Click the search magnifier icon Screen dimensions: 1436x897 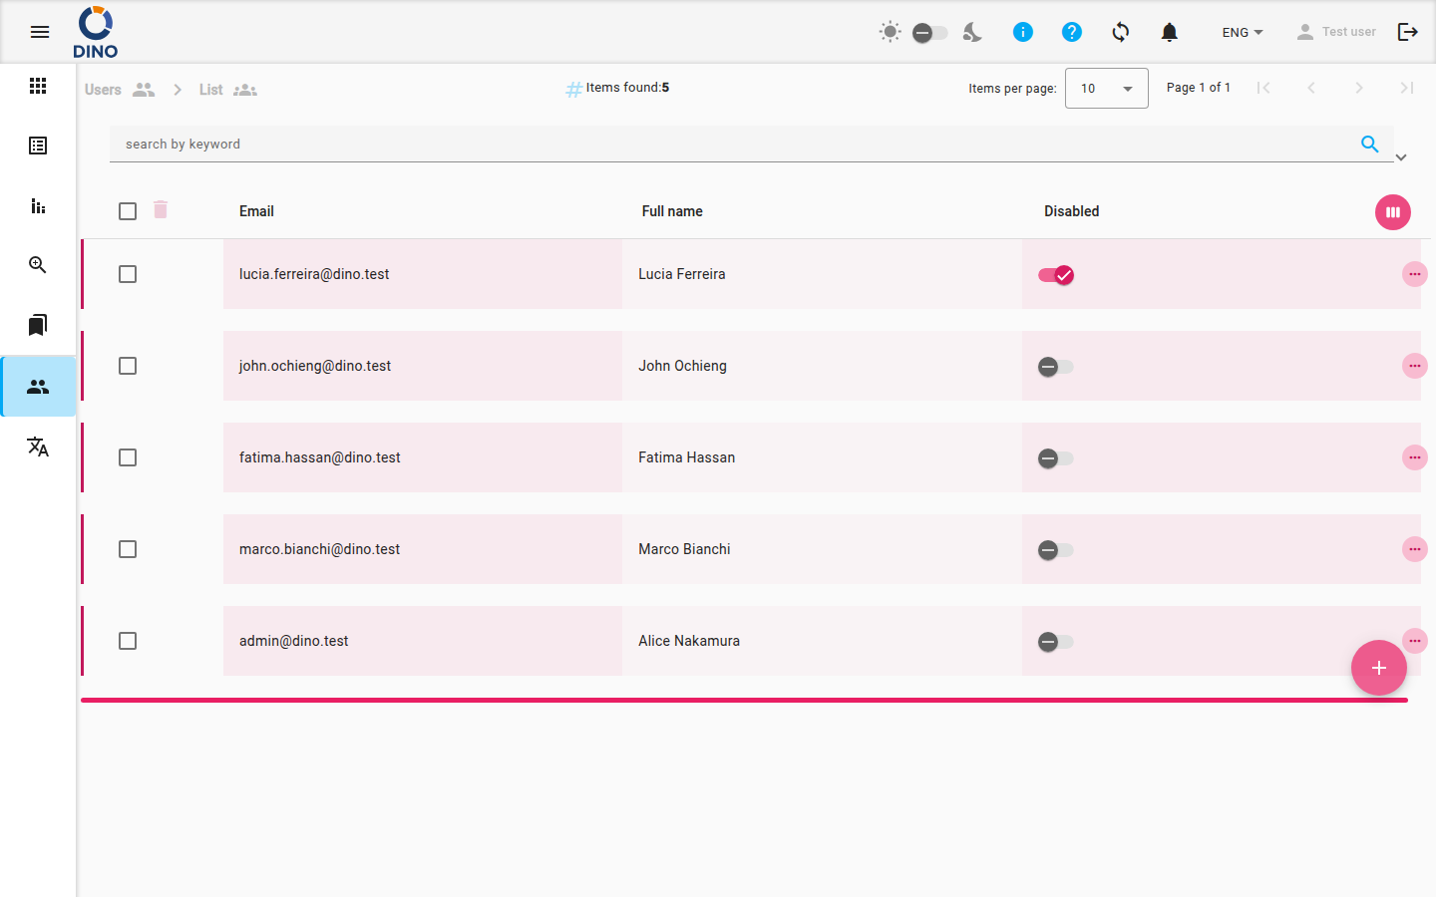click(x=1370, y=144)
